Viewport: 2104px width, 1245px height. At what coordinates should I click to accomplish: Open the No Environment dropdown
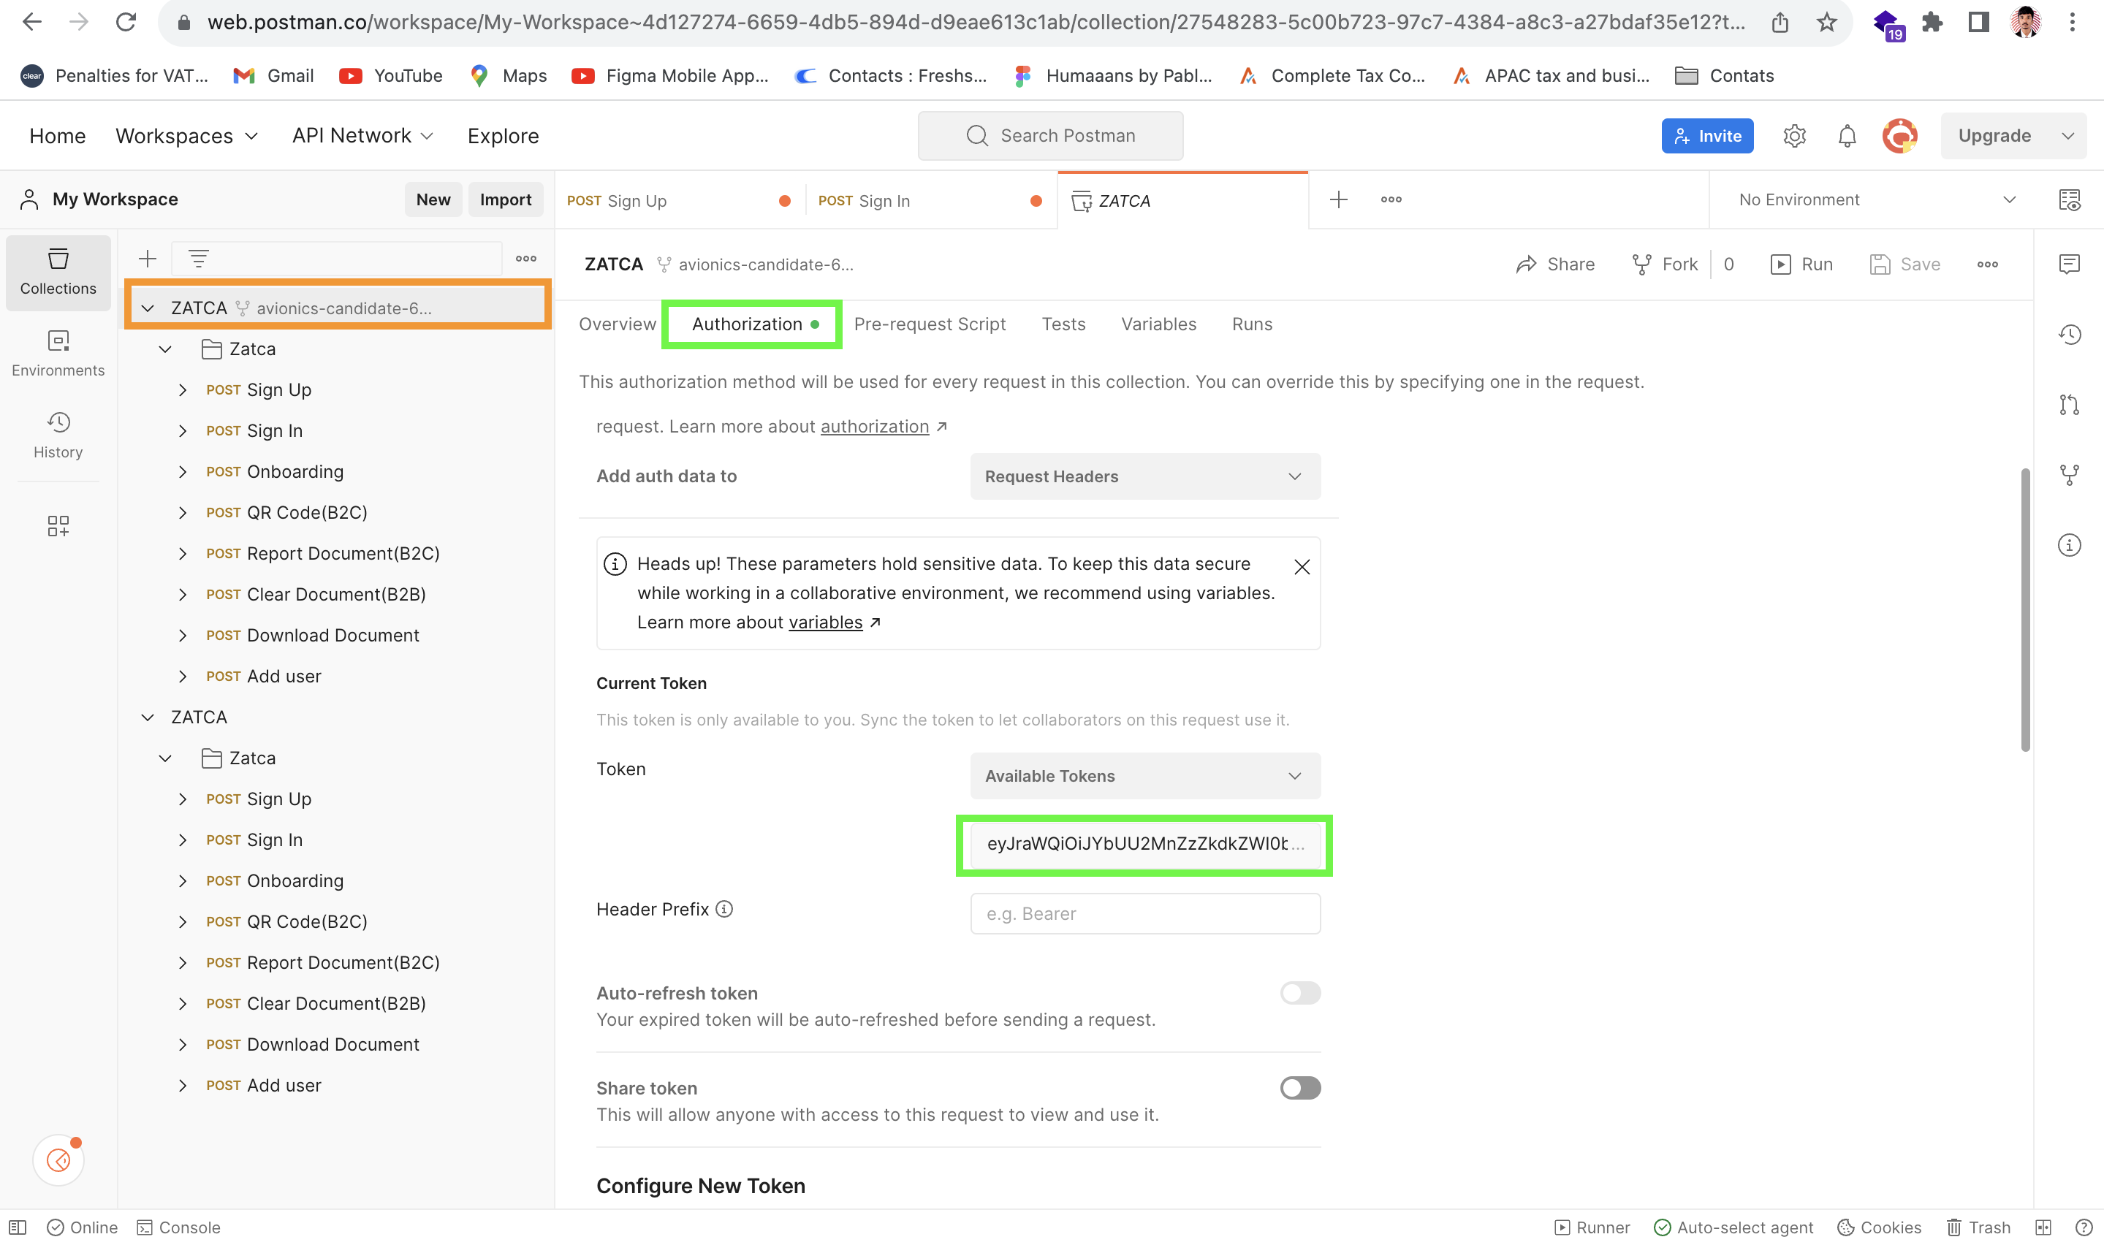click(x=1872, y=199)
